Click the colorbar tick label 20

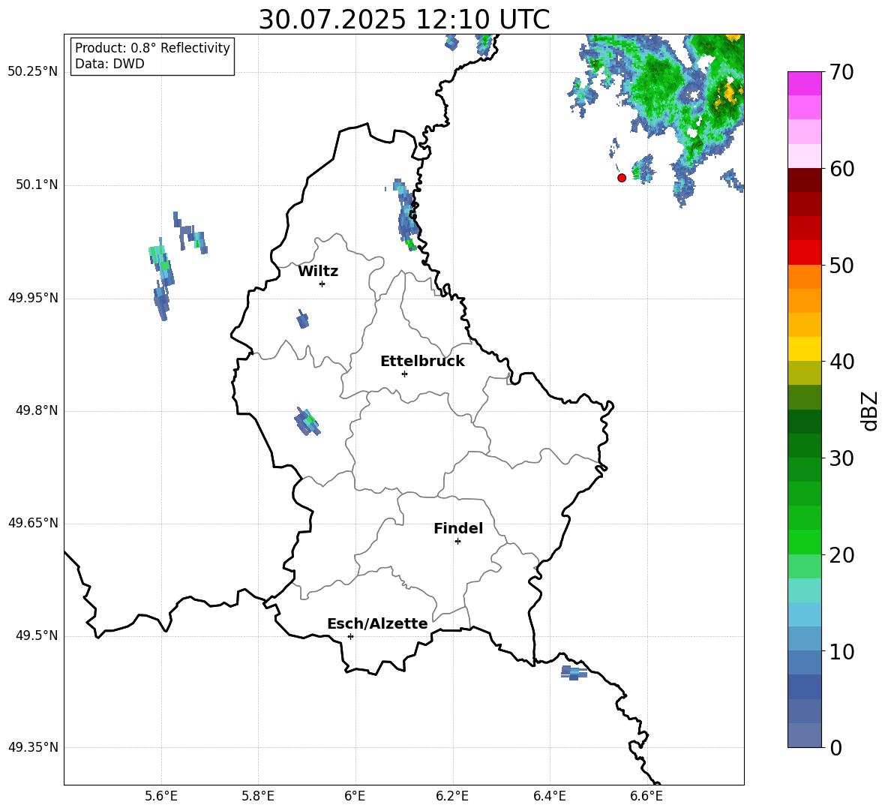[841, 555]
